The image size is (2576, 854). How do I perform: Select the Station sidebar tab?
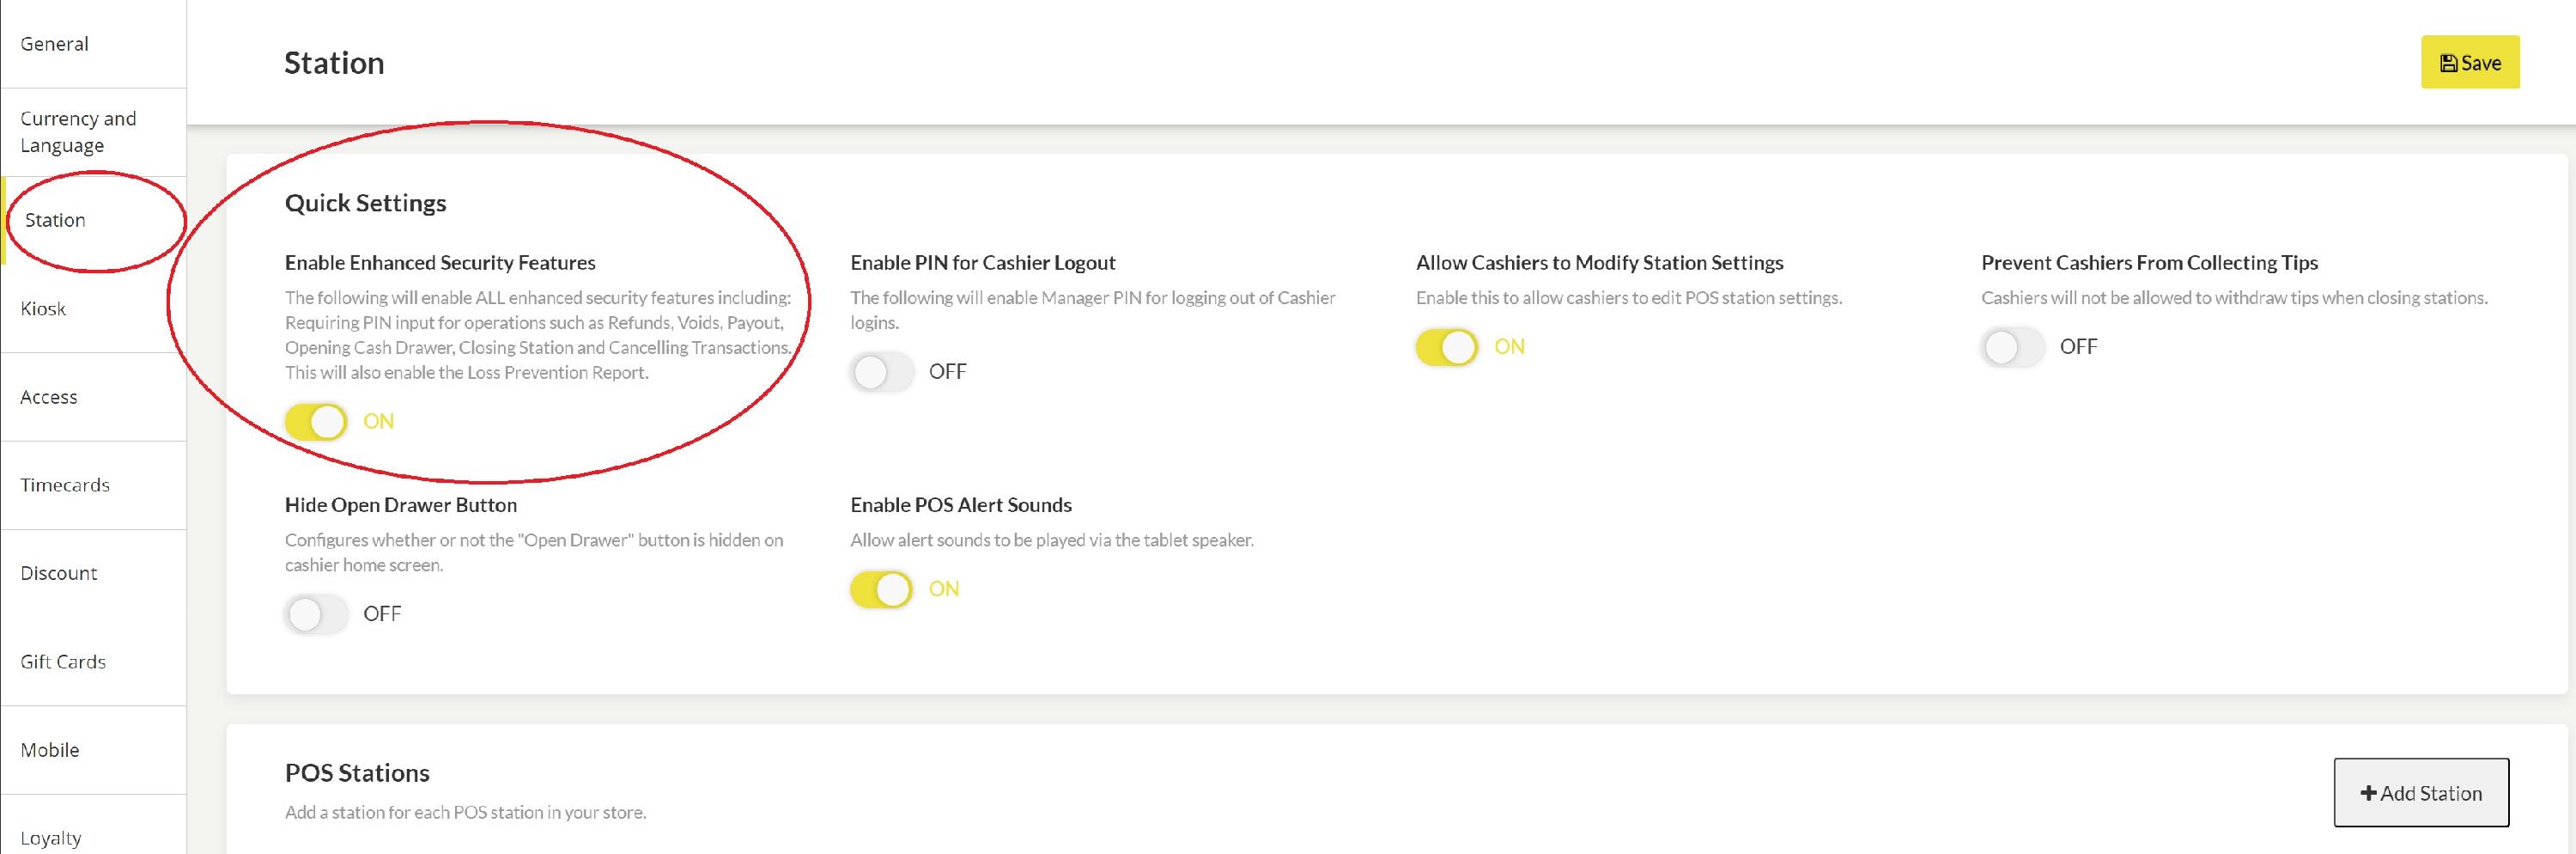point(94,220)
